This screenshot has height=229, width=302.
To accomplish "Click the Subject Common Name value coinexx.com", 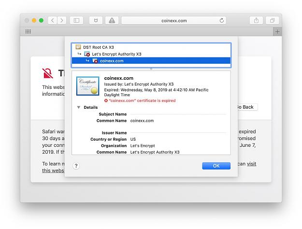I will click(142, 121).
